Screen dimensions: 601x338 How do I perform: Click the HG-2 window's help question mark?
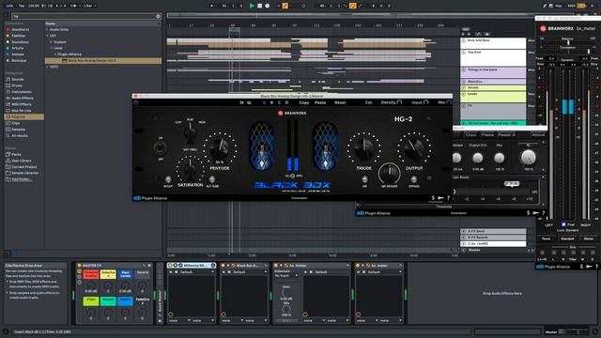[448, 198]
